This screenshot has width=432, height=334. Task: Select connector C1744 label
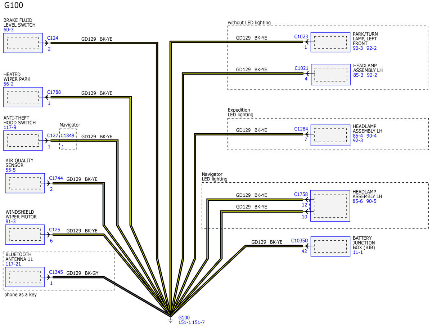coord(56,178)
